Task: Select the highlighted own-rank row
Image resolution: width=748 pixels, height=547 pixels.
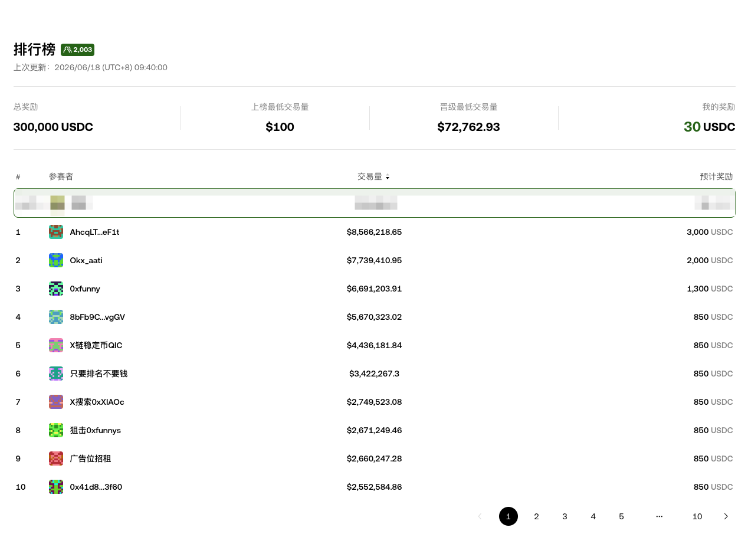Action: 374,203
